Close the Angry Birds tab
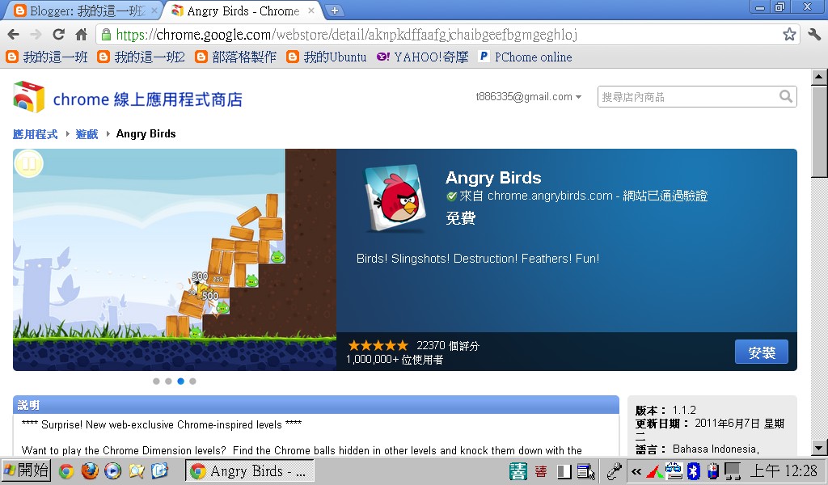 311,11
